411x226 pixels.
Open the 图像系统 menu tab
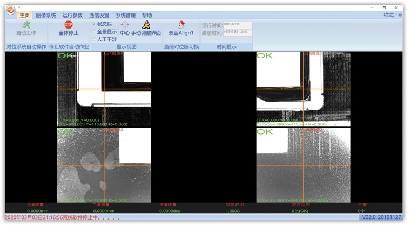coord(46,16)
